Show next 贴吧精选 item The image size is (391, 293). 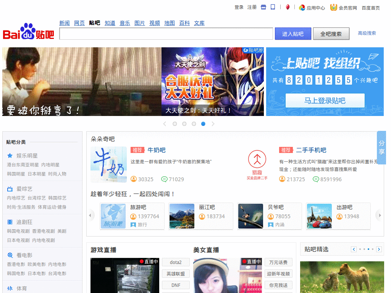point(379,249)
